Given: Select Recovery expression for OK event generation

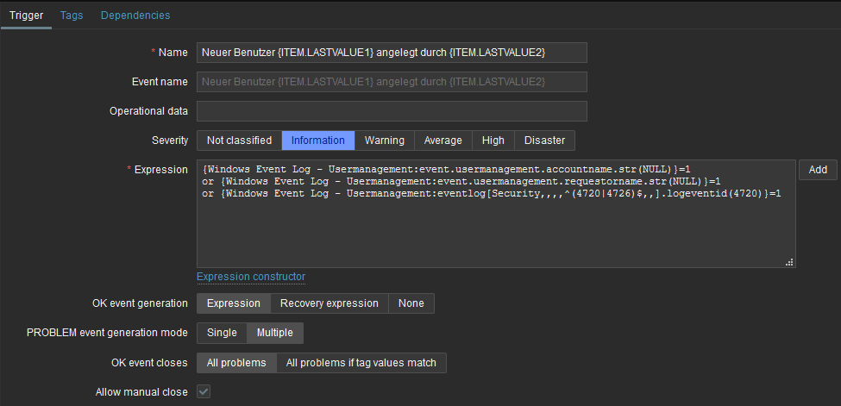Looking at the screenshot, I should [329, 303].
